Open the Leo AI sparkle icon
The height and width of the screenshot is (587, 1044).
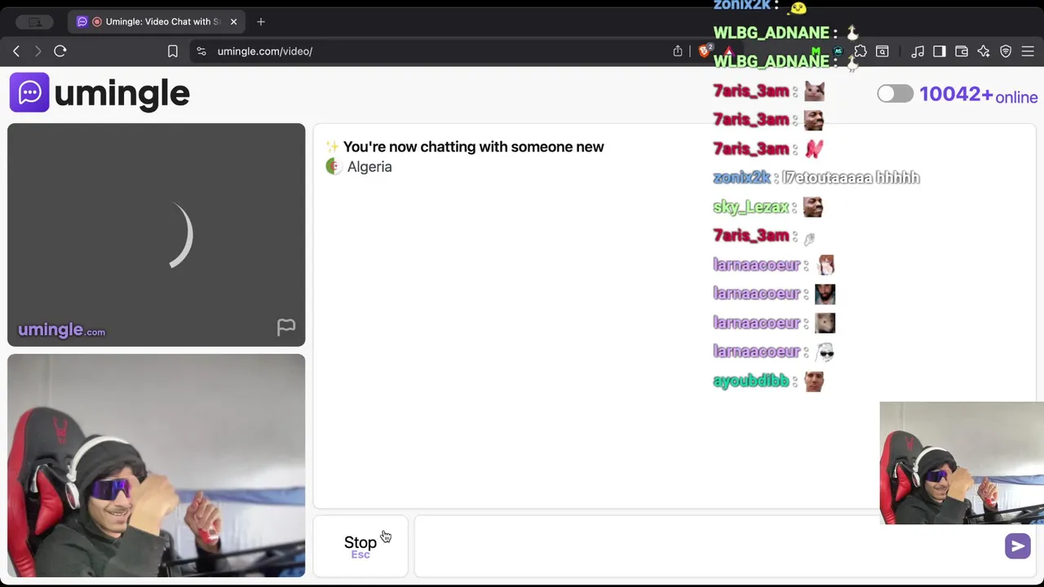984,51
